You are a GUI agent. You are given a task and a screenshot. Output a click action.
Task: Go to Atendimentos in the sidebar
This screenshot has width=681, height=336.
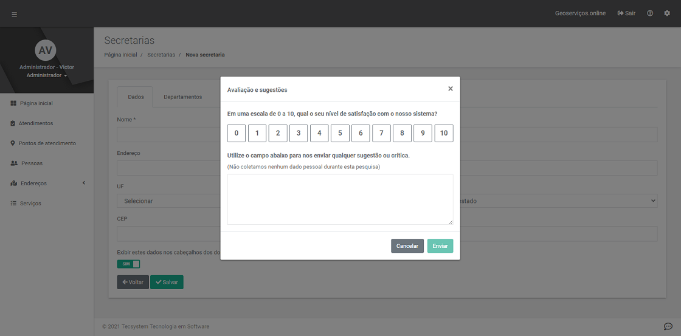35,123
